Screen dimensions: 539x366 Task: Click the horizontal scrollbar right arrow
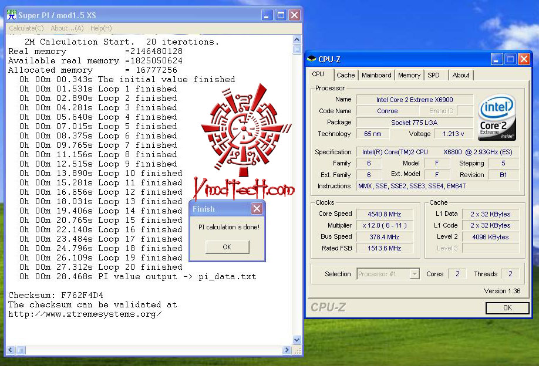[x=287, y=350]
